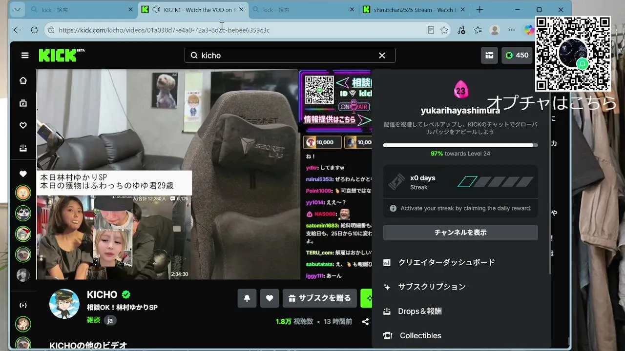Share the video with the share icon
Viewport: 625px width, 351px height.
click(x=365, y=322)
